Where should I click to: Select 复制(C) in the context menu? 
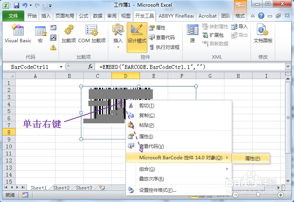point(179,115)
